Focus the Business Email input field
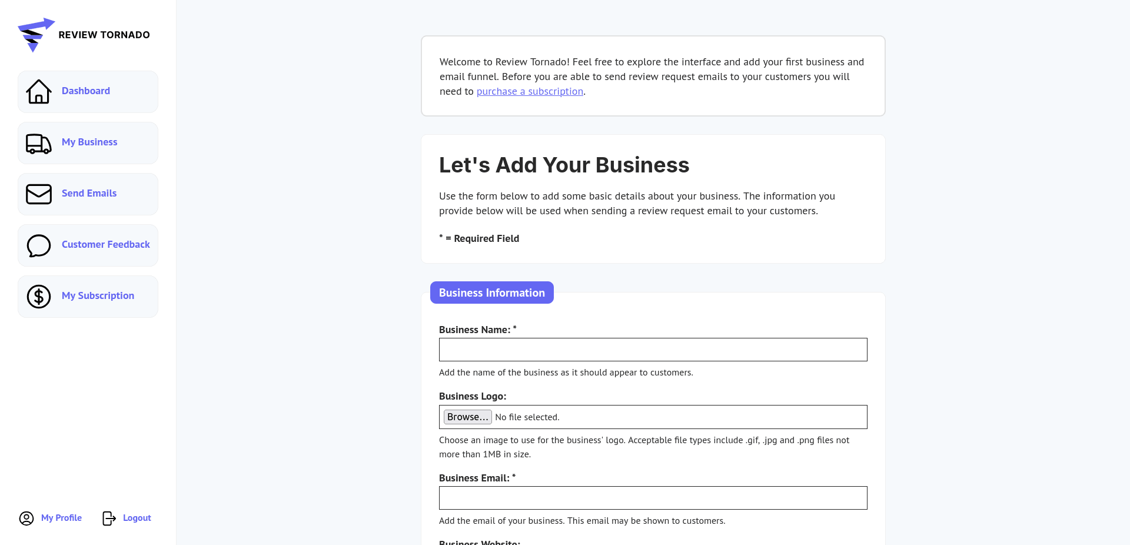 tap(653, 498)
